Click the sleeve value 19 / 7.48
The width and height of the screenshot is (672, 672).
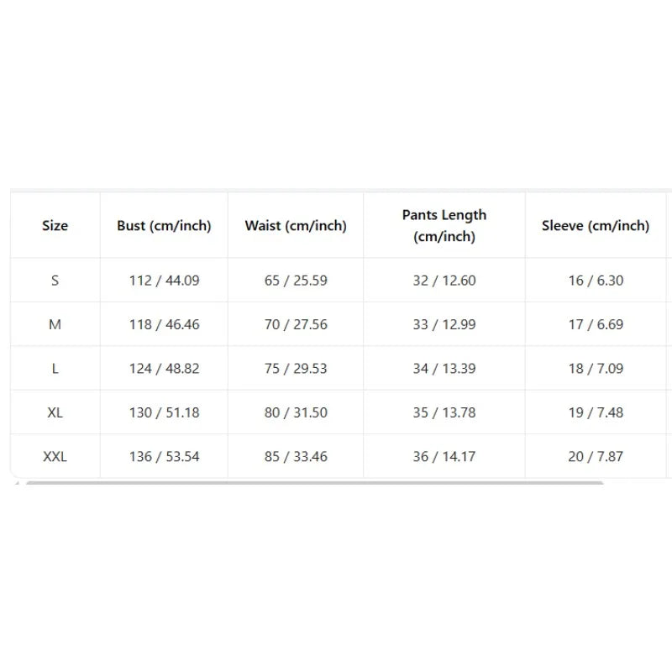pos(596,412)
